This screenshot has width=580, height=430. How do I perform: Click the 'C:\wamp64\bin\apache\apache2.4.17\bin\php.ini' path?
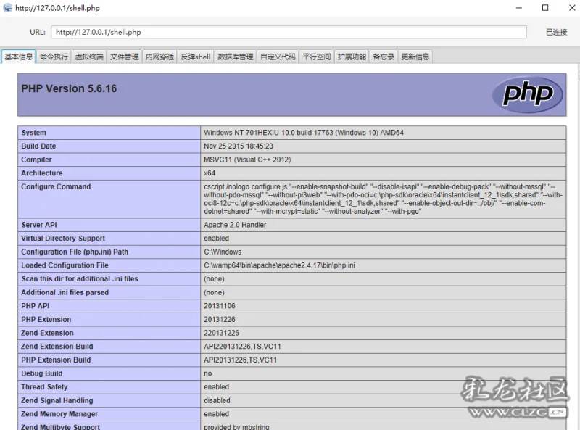tap(279, 265)
